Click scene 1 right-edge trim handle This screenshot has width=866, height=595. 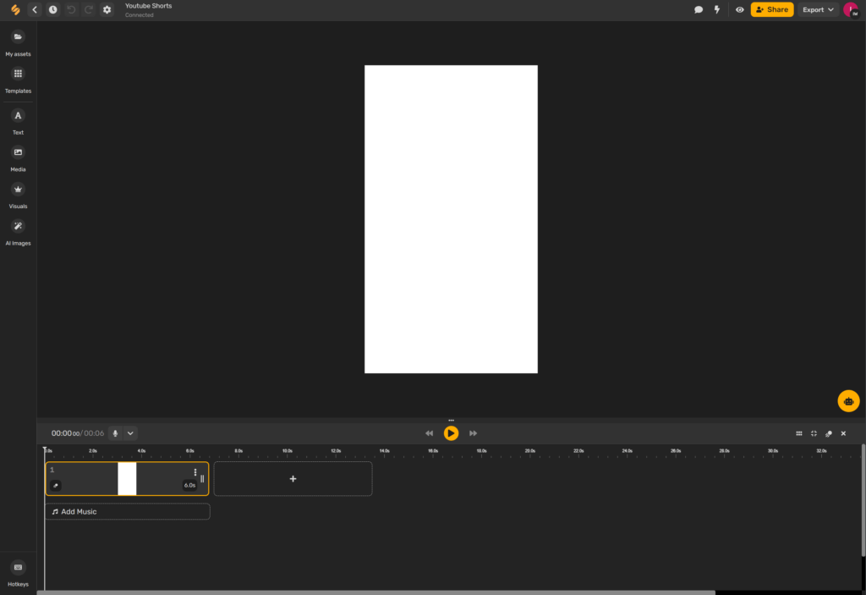[202, 479]
